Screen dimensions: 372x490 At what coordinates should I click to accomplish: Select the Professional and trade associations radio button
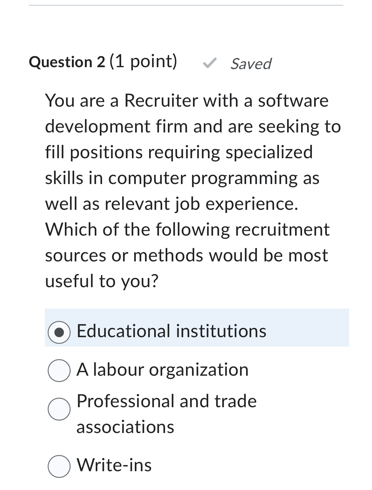point(59,408)
